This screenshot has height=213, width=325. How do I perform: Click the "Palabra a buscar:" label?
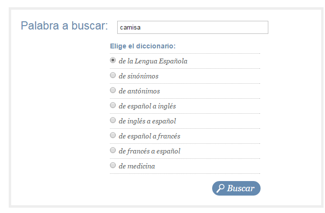pos(64,26)
